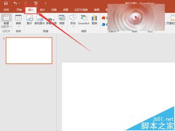This screenshot has width=175, height=131.
Task: Click the blue My Add-ins icon
Action: coord(104,25)
